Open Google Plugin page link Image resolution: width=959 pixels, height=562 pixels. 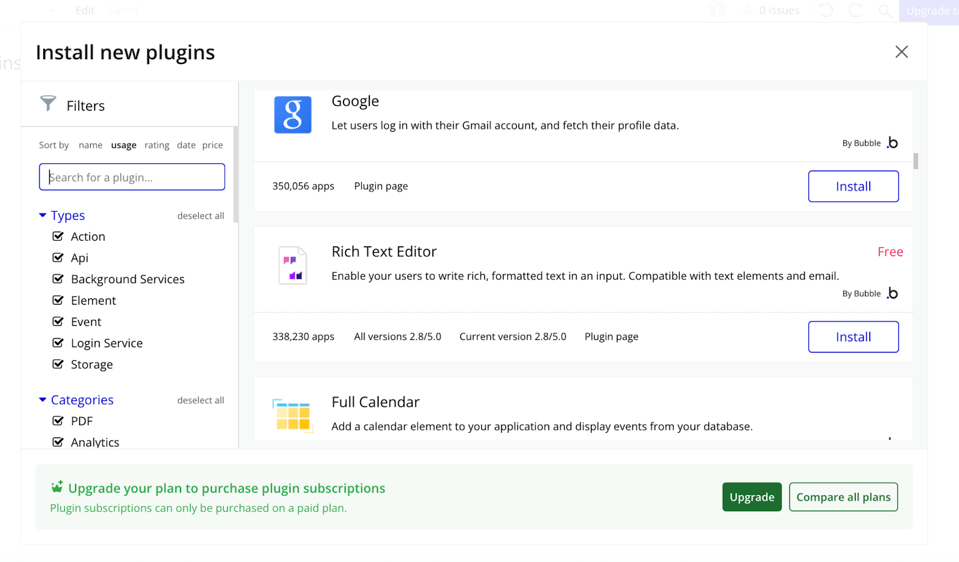coord(381,186)
